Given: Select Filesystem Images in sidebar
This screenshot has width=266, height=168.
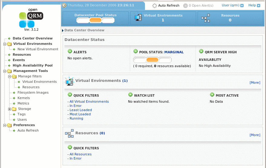Looking at the screenshot, I should (x=33, y=92).
